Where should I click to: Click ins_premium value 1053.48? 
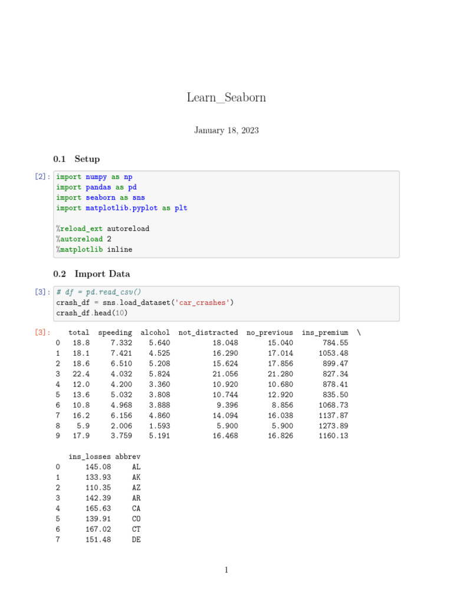click(333, 353)
